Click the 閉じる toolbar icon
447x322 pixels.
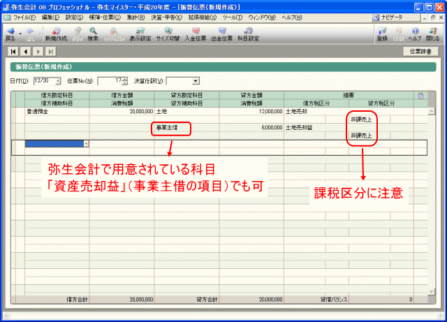(432, 34)
